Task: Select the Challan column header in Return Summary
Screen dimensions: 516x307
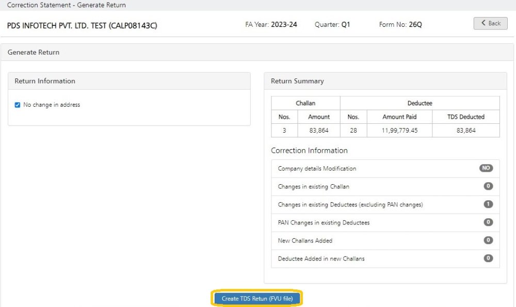Action: click(305, 103)
